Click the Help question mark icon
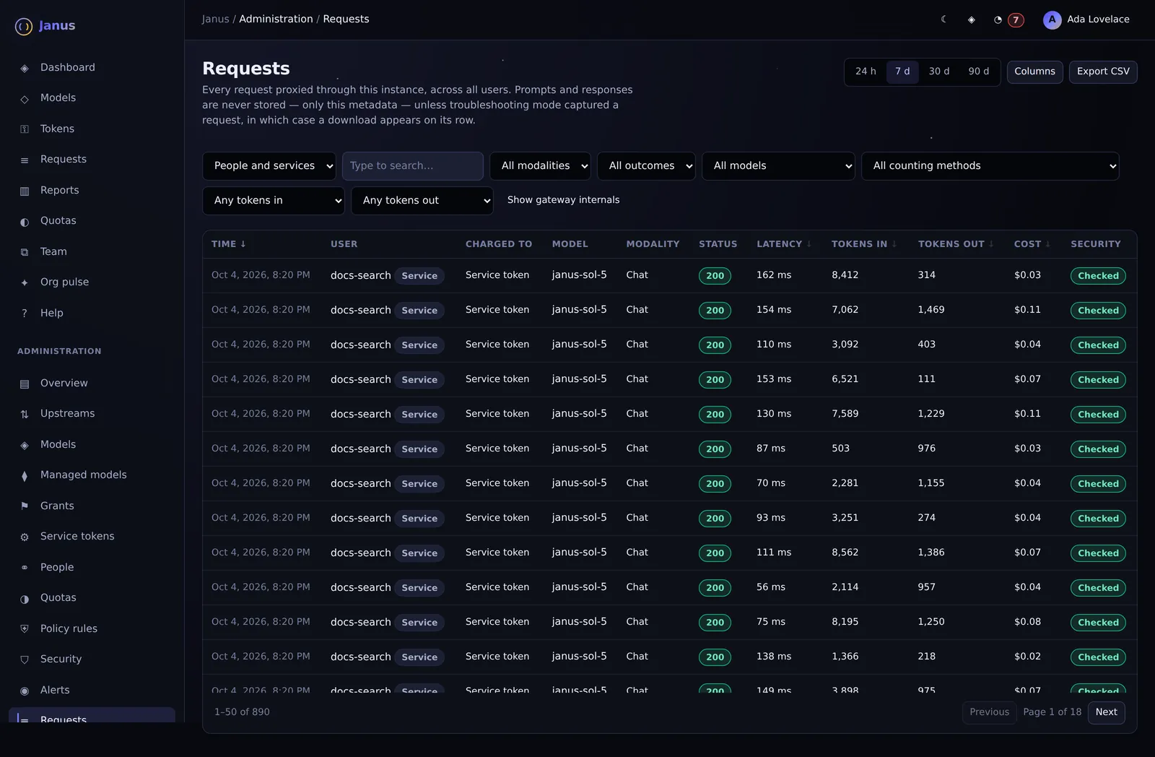The image size is (1155, 757). (x=25, y=313)
